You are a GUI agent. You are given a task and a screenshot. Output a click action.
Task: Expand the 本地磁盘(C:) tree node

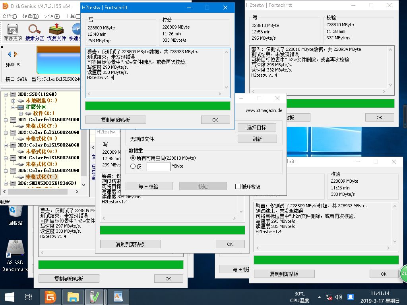[14, 101]
